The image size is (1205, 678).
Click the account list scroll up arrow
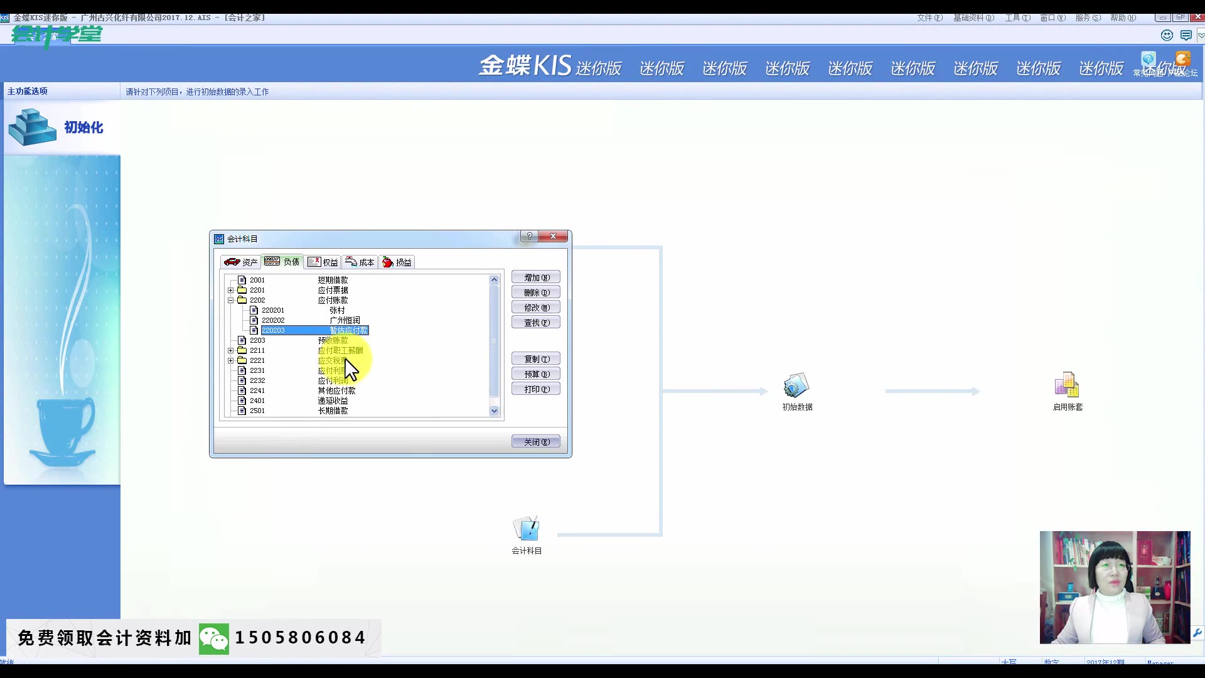point(494,280)
